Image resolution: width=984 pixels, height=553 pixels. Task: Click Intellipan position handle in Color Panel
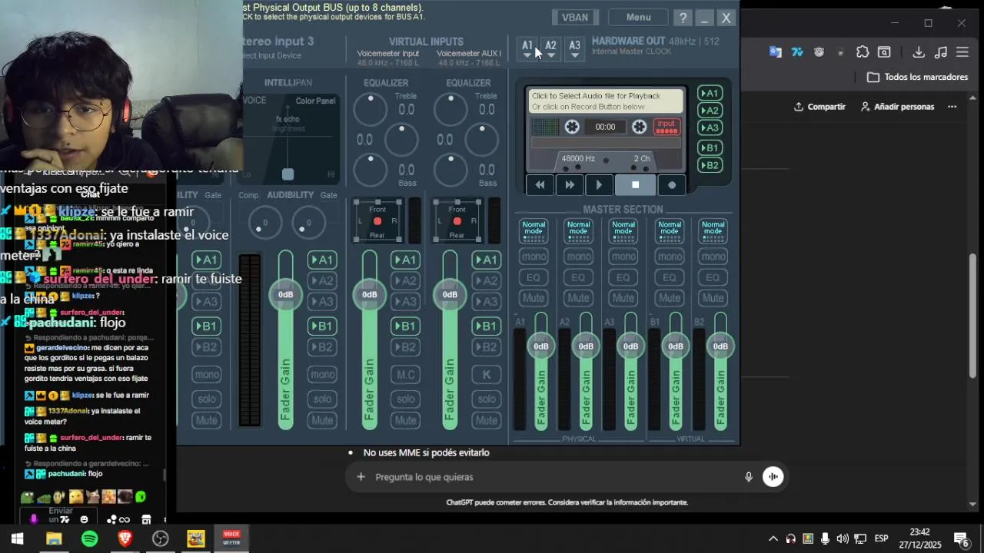pos(288,174)
